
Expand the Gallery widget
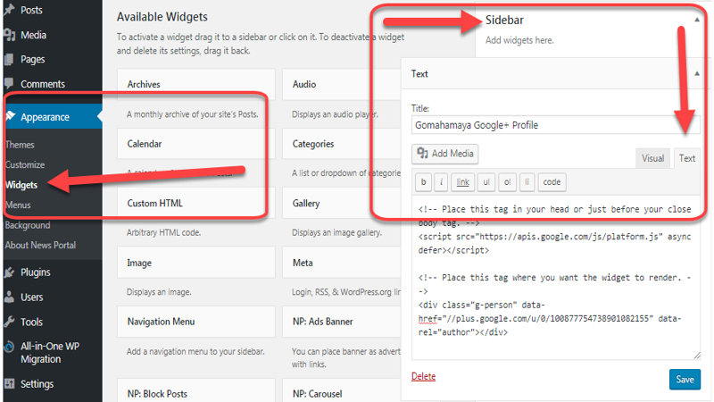click(342, 204)
